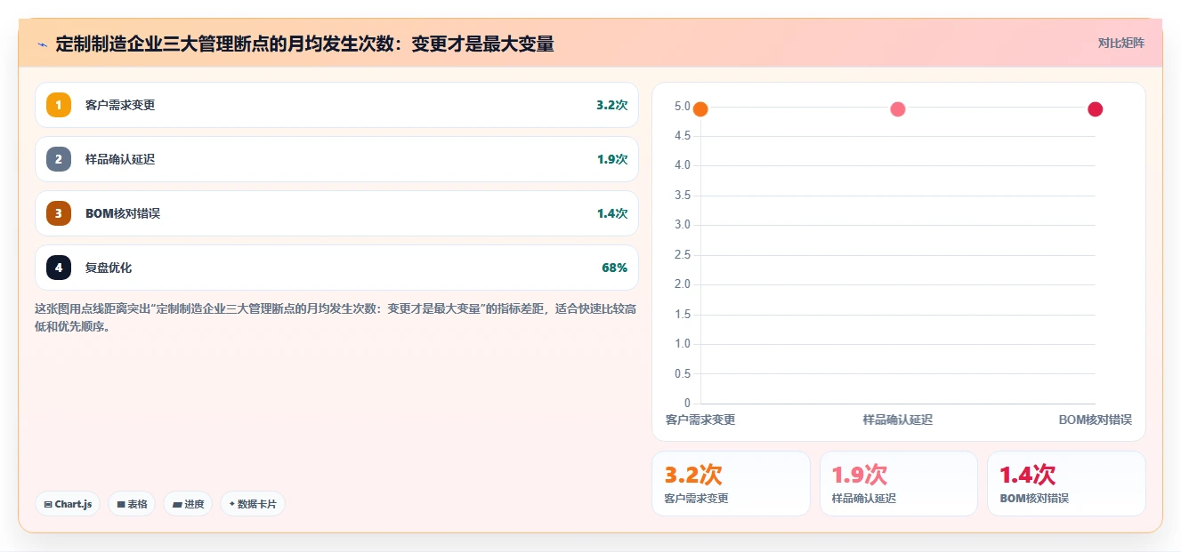Viewport: 1181px width, 552px height.
Task: Click the 客户需求变更 x-axis label
Action: click(x=700, y=420)
